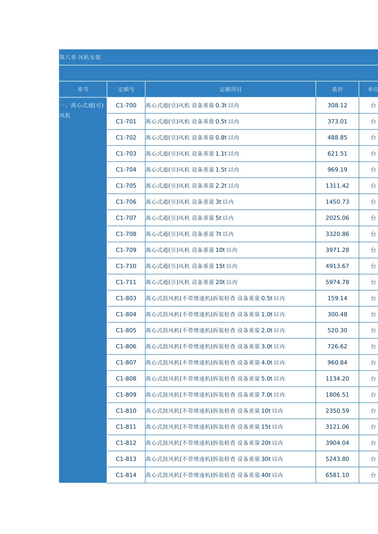Screen dimensions: 378x534
Task: Click item '离心式通(引)风机 设备重量 3t 以内'
Action: click(190, 202)
